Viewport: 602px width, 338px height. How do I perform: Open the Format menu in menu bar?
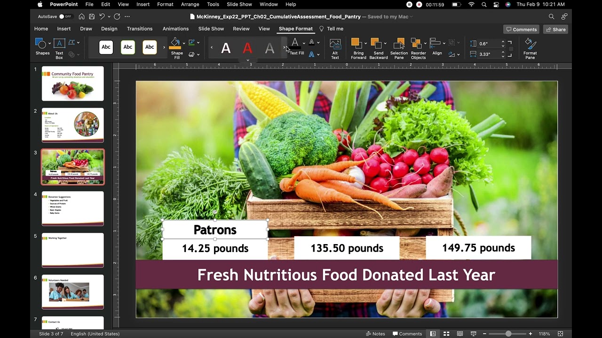165,4
